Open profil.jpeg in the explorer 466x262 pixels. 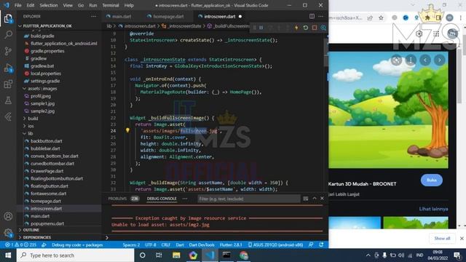click(x=41, y=96)
